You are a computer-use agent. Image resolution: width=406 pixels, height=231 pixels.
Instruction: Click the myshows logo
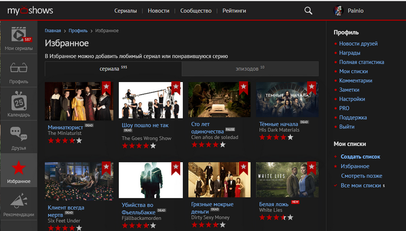[x=30, y=10]
